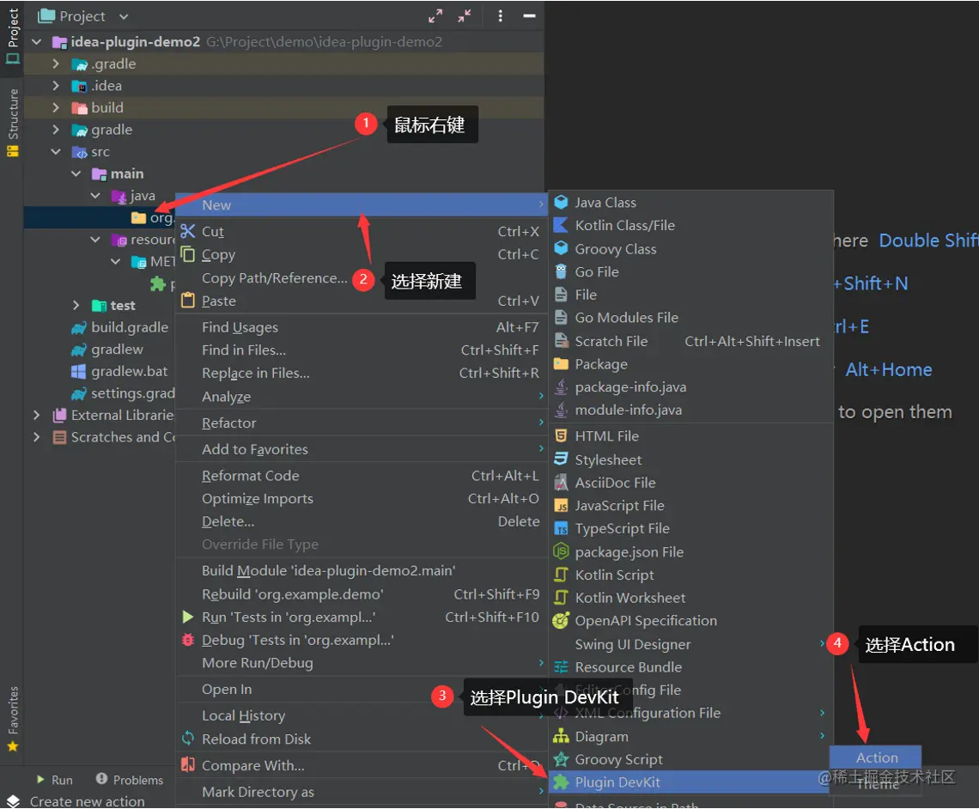Open the Project side tab
Viewport: 979px width, 809px height.
pyautogui.click(x=13, y=36)
